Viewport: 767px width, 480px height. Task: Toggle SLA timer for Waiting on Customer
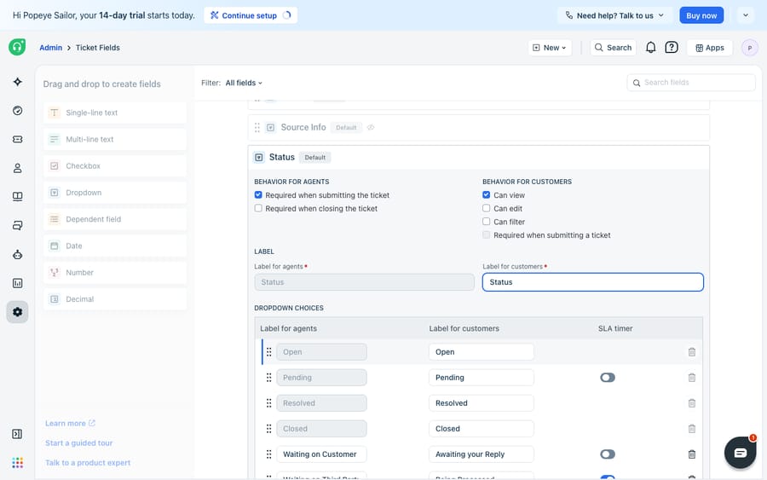click(608, 454)
